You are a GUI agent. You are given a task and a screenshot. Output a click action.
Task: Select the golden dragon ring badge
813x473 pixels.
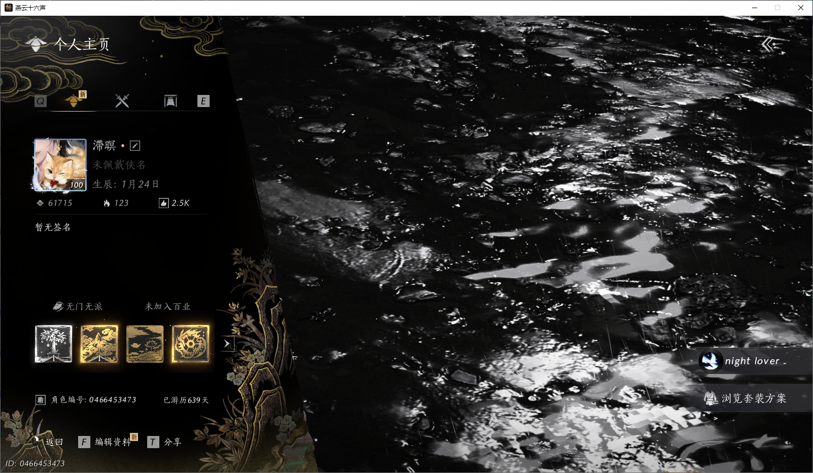[190, 344]
